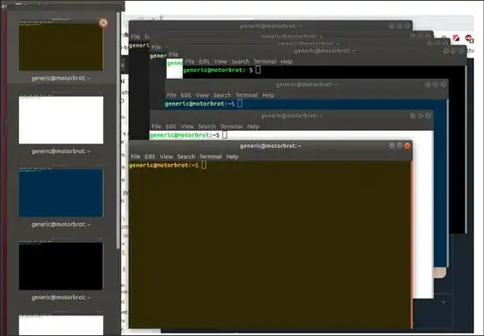Open Terminal menu in front olive terminal
This screenshot has height=336, width=484.
pyautogui.click(x=211, y=157)
